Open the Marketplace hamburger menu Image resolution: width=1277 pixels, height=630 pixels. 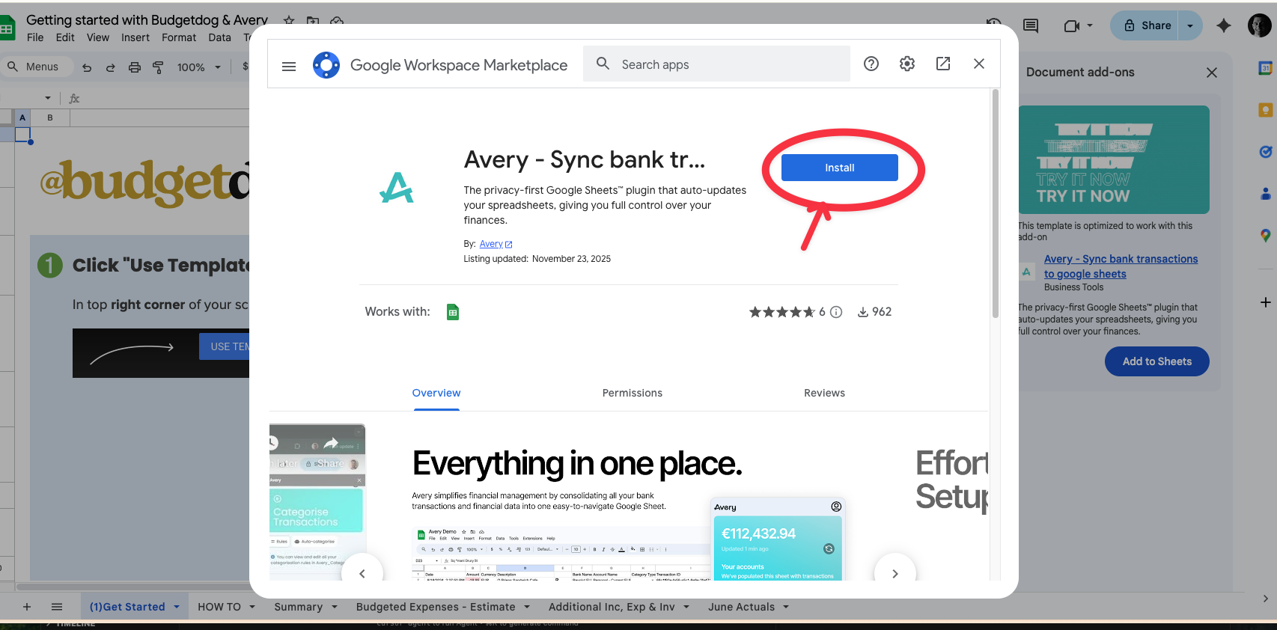(289, 66)
